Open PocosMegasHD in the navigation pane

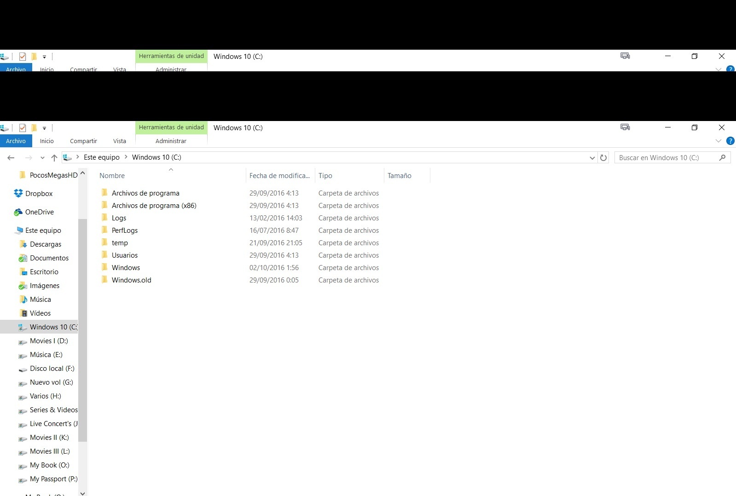coord(48,175)
